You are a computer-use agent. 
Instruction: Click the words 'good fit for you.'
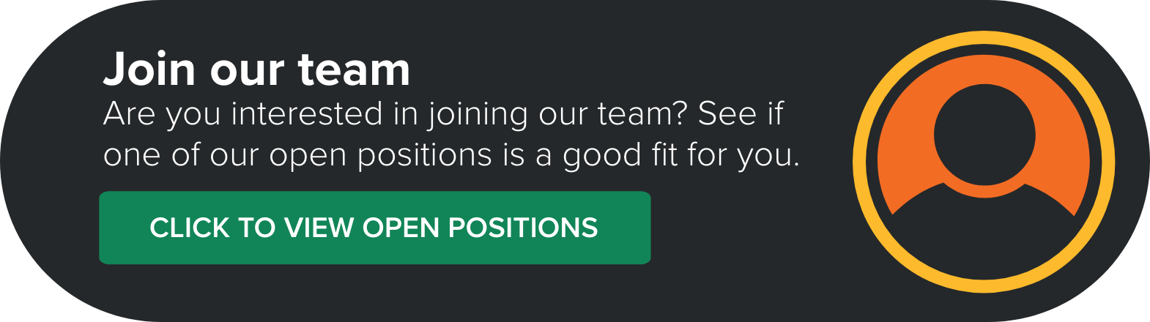coord(681,156)
